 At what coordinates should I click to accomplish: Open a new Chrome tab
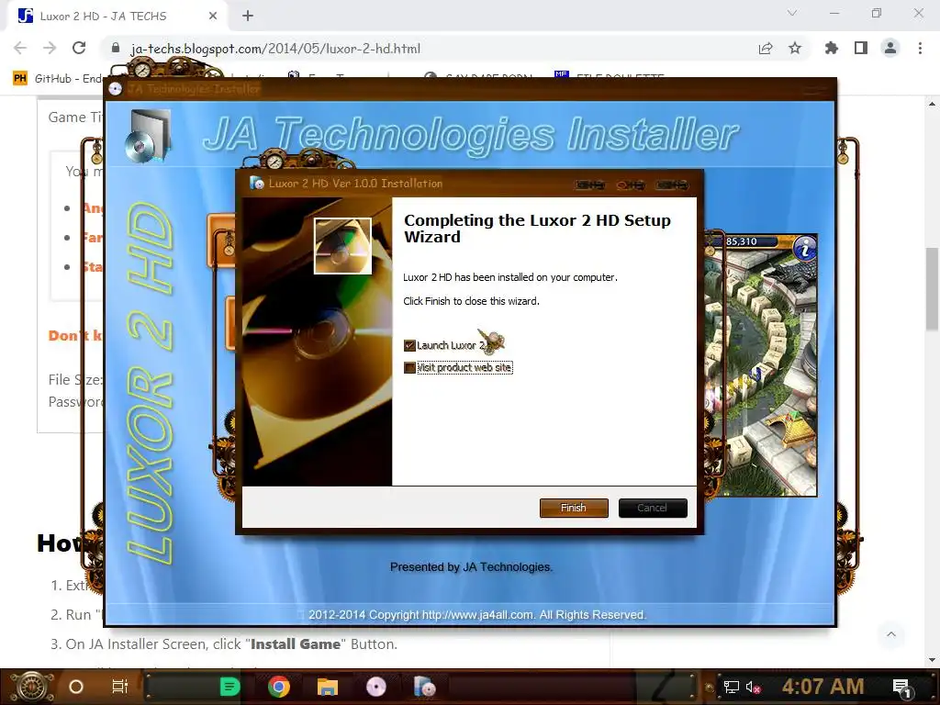point(248,16)
